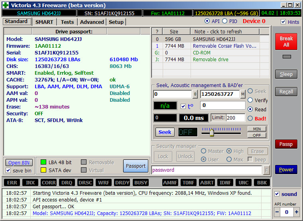
Task: Toggle the beep checkbox
Action: [x=250, y=159]
